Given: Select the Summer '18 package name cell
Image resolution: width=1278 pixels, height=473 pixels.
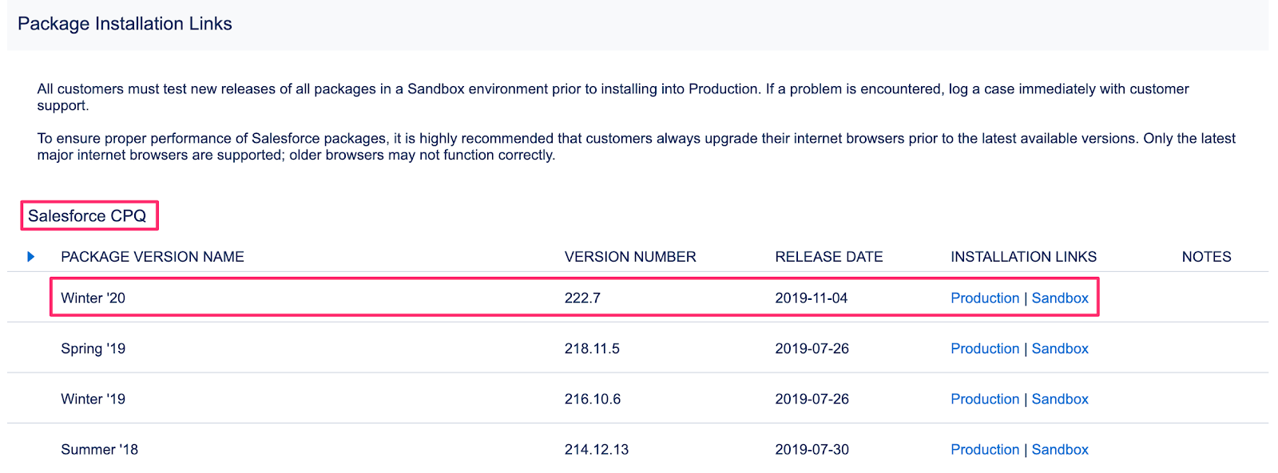Looking at the screenshot, I should pos(100,450).
